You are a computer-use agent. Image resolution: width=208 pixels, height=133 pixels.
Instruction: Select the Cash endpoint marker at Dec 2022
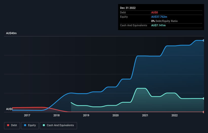204,98
